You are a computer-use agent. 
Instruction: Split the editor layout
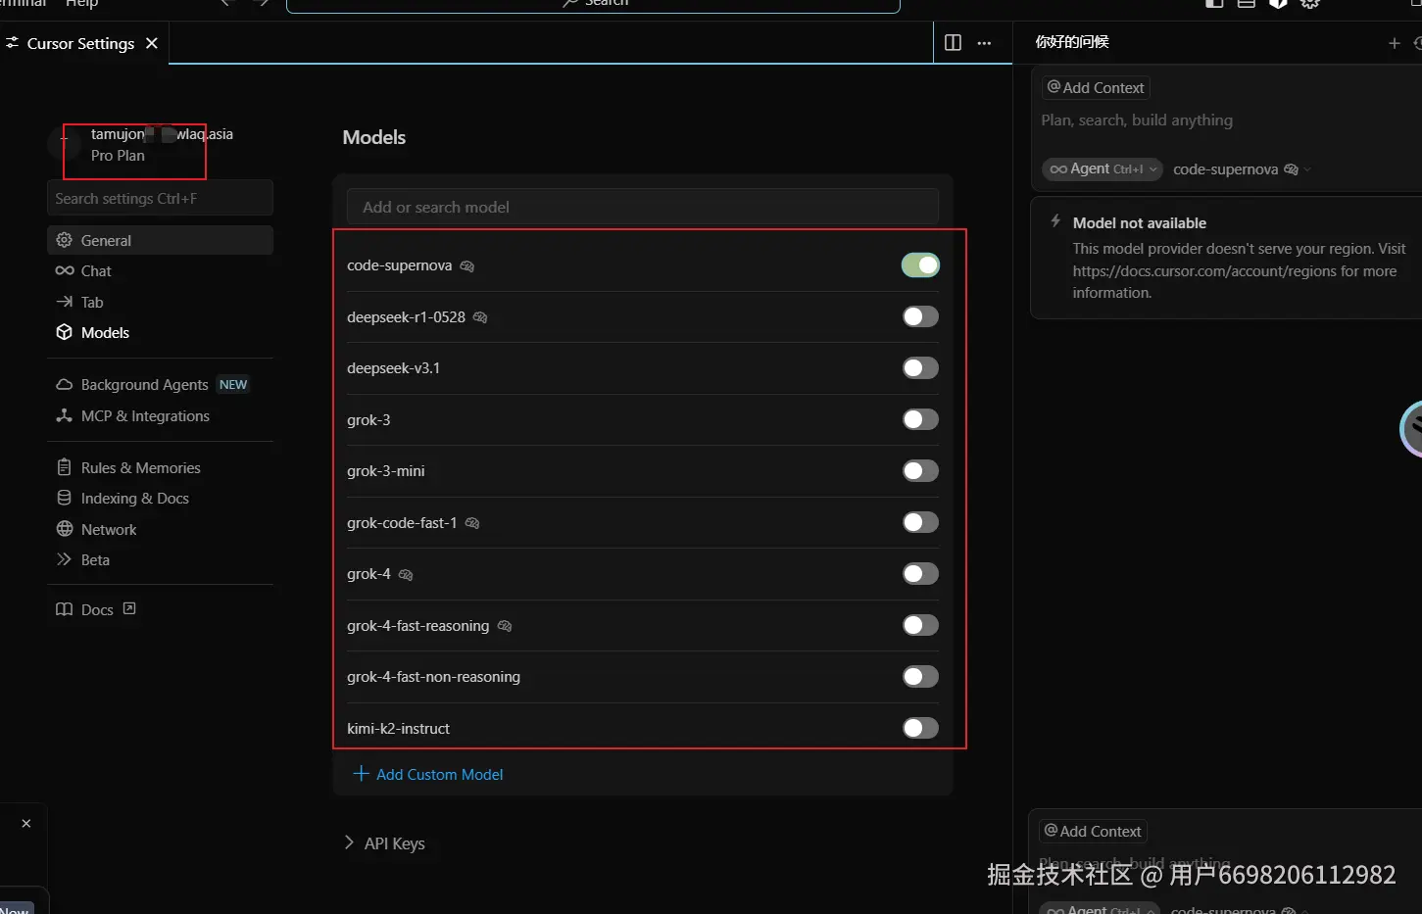pyautogui.click(x=953, y=43)
